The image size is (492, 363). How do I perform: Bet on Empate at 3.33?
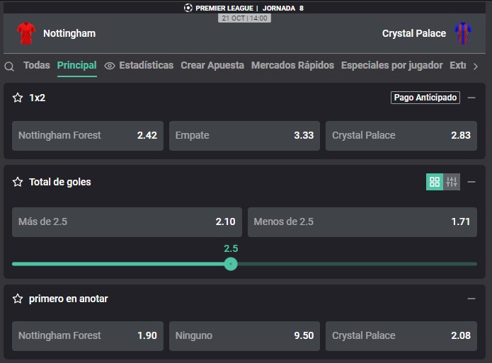244,136
